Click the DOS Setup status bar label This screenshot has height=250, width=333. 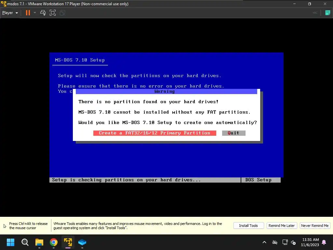tap(258, 180)
